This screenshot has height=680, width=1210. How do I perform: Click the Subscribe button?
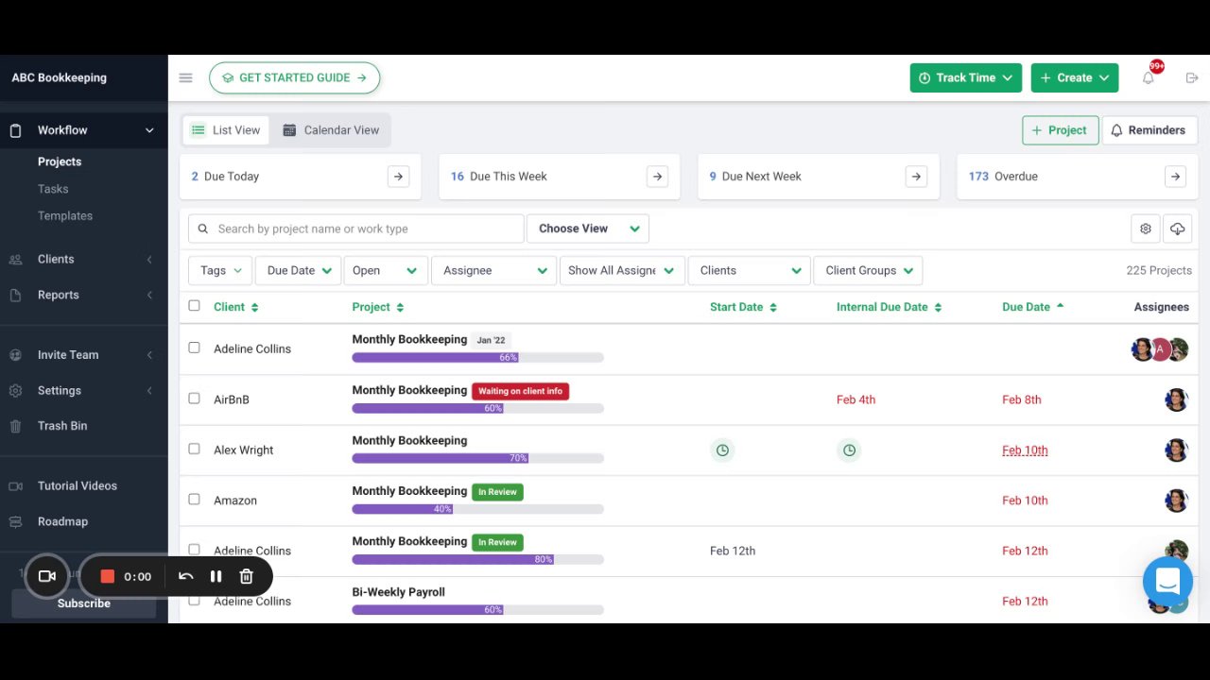[83, 603]
